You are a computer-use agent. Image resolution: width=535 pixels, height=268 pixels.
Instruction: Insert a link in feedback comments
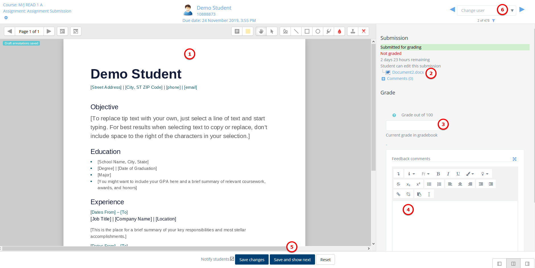pyautogui.click(x=398, y=194)
